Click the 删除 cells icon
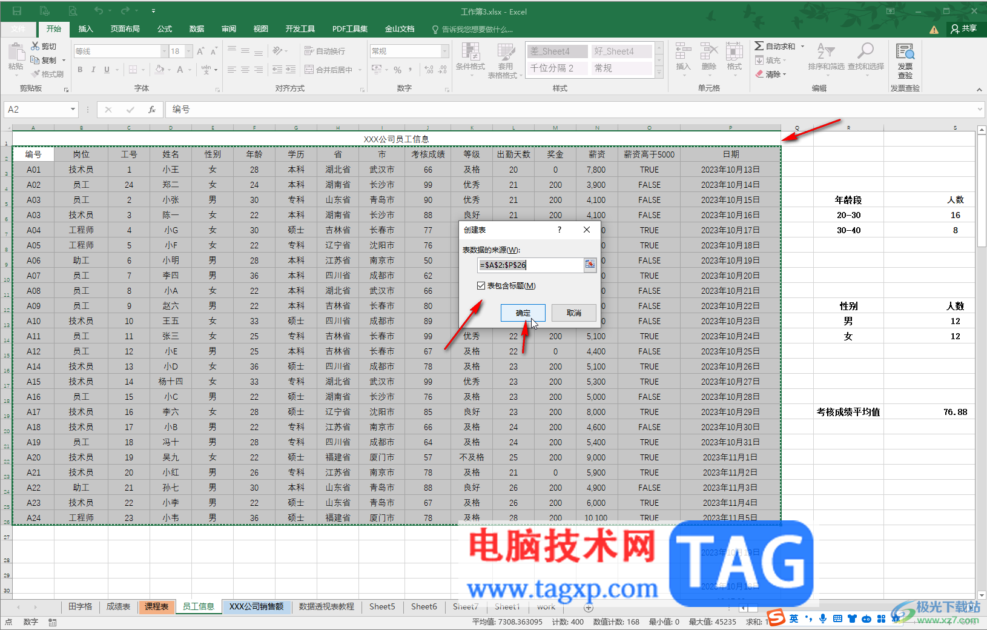Viewport: 987px width, 630px height. coord(708,52)
